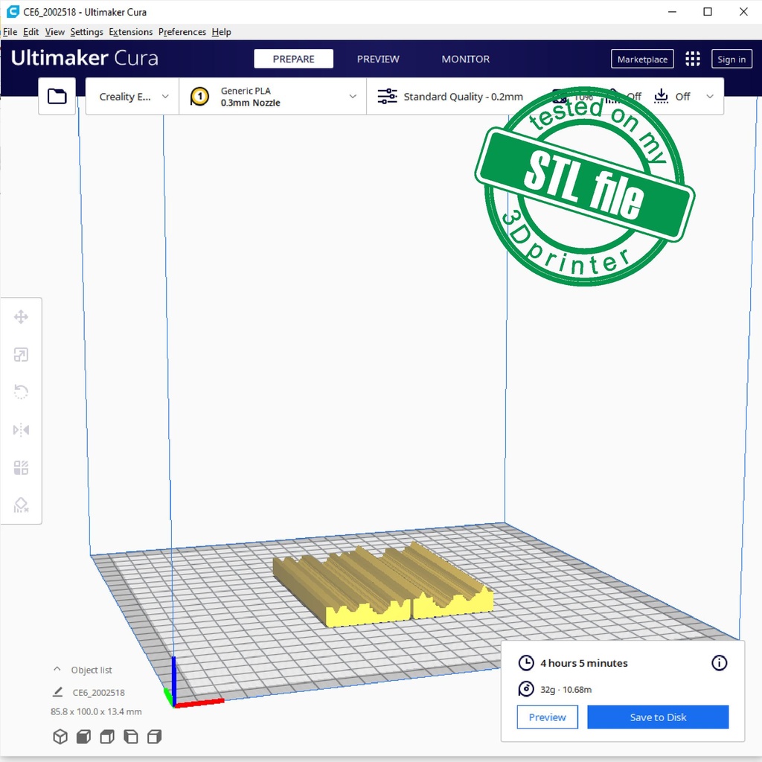Click the Save to Disk button
The image size is (762, 762).
click(x=658, y=717)
